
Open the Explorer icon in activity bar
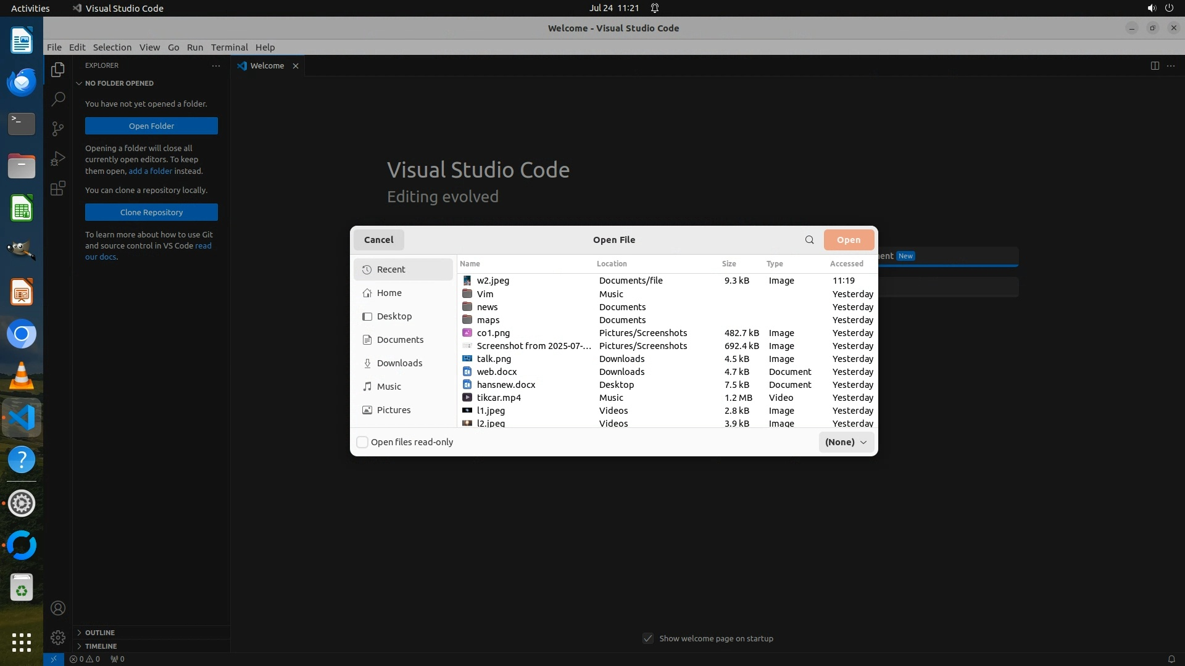pos(58,70)
